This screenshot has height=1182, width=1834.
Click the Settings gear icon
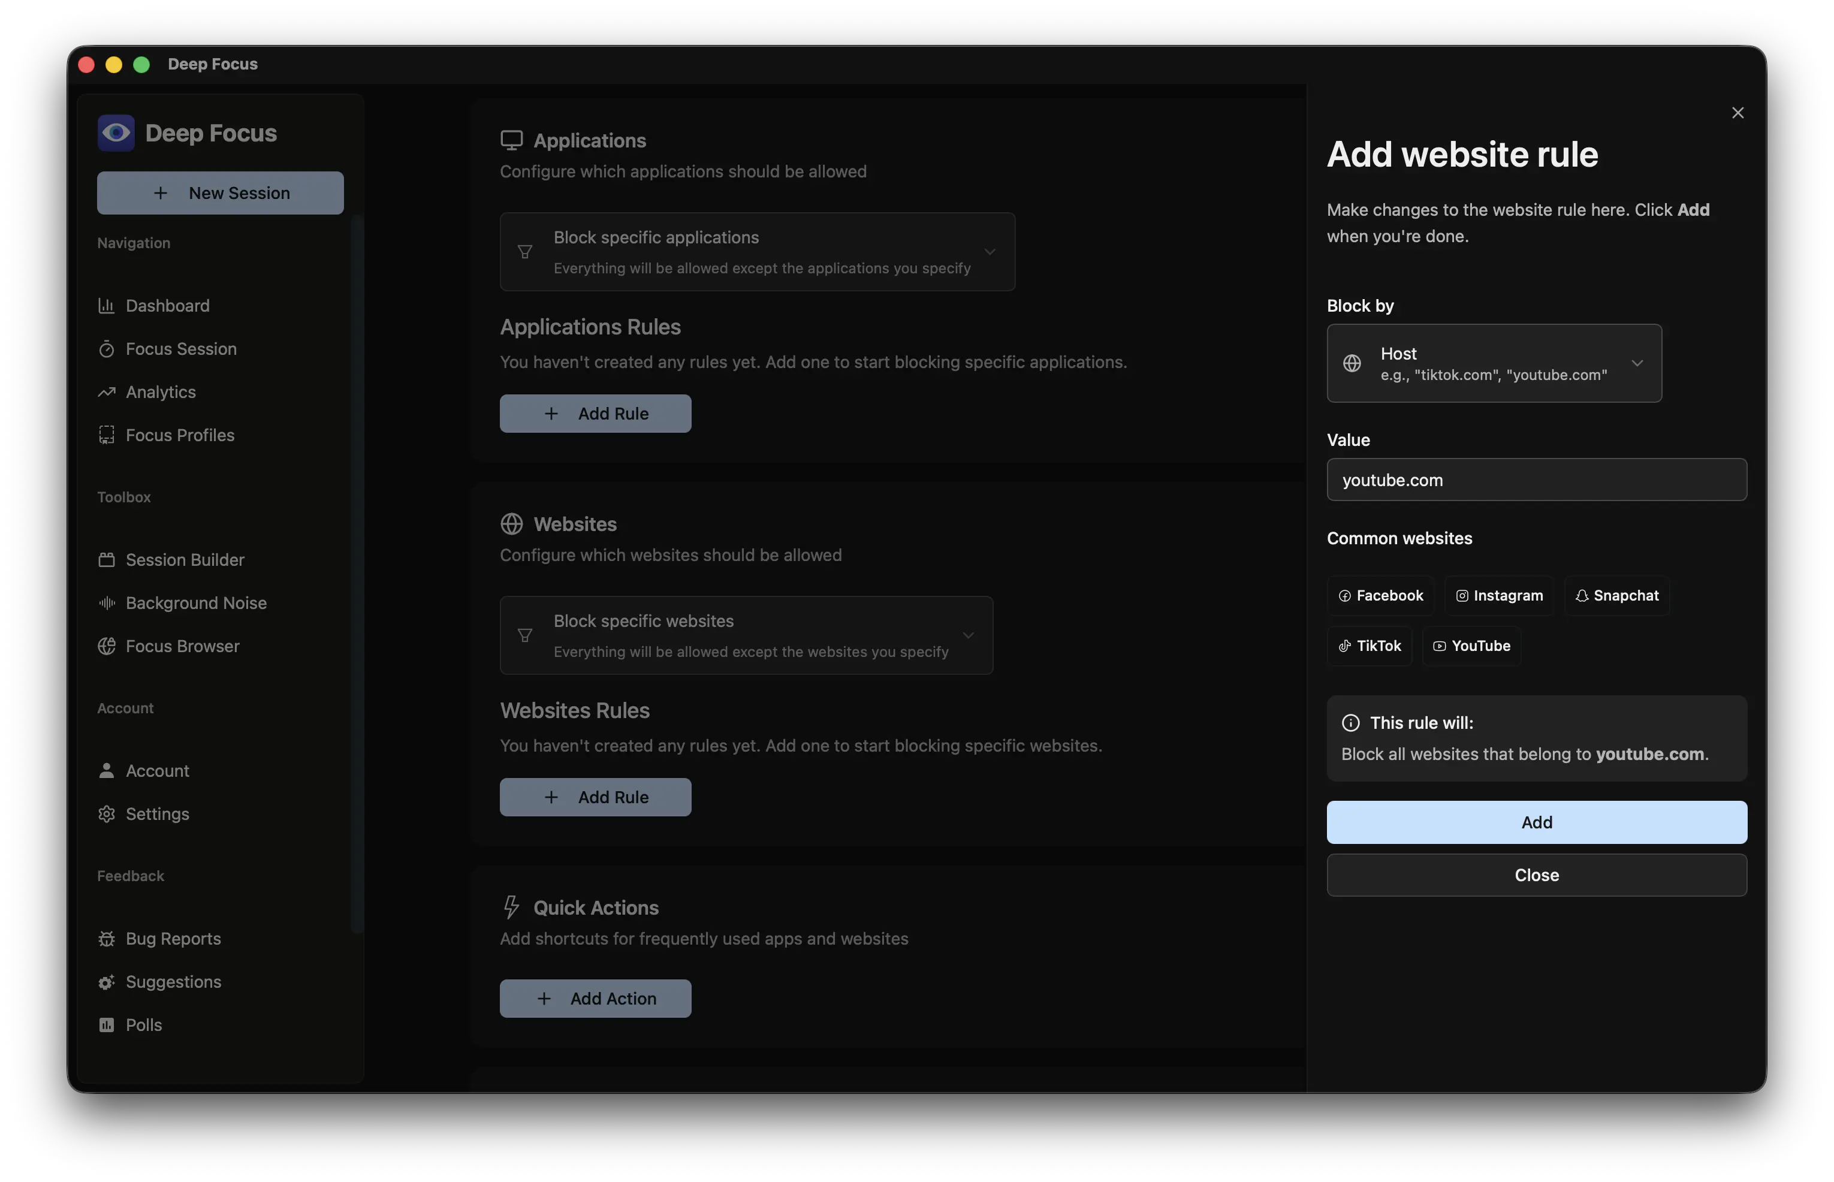pos(107,813)
